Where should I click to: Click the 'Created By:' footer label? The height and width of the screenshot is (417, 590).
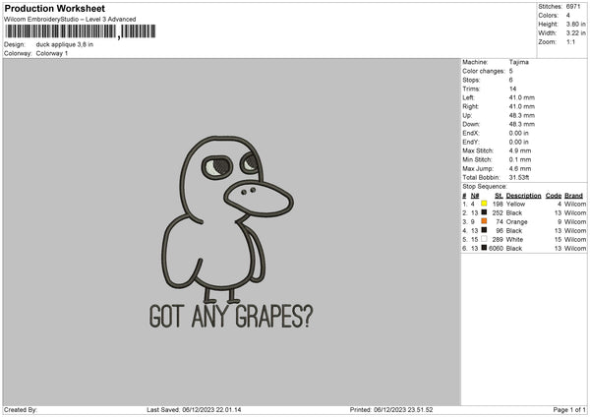pyautogui.click(x=21, y=410)
